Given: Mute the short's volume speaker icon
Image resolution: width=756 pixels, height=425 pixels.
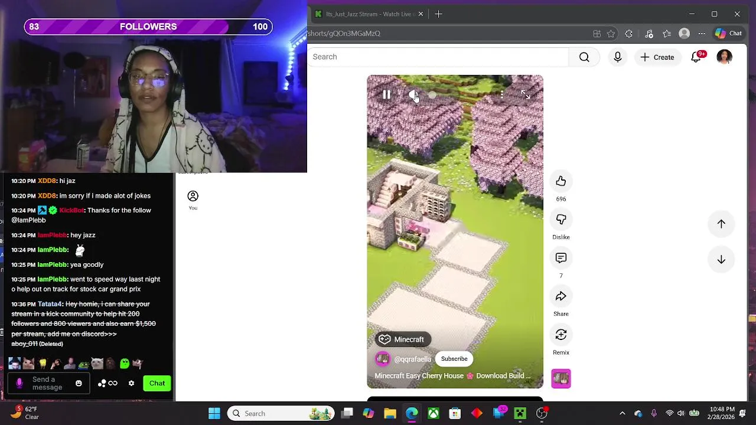Looking at the screenshot, I should coord(413,95).
